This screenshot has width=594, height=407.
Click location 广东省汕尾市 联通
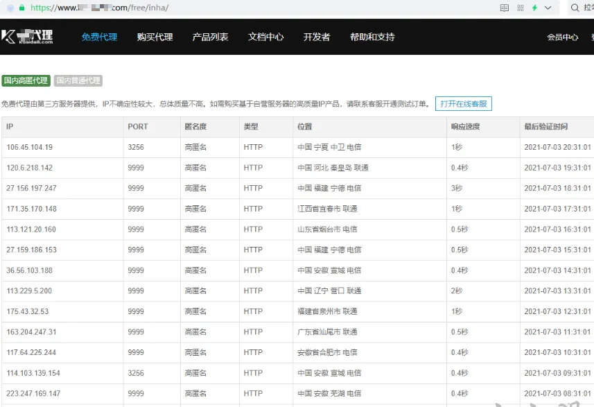pyautogui.click(x=327, y=332)
